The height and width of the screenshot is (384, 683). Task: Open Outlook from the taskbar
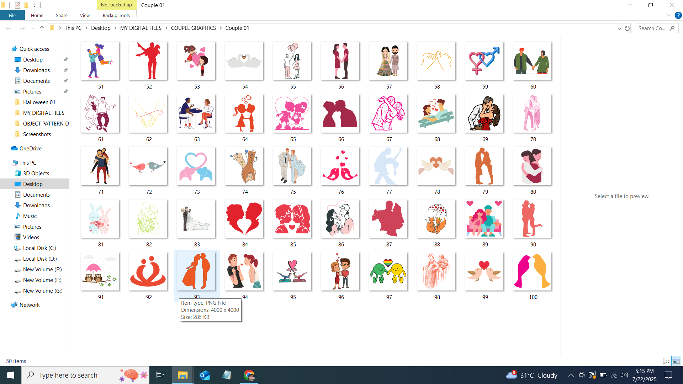205,375
